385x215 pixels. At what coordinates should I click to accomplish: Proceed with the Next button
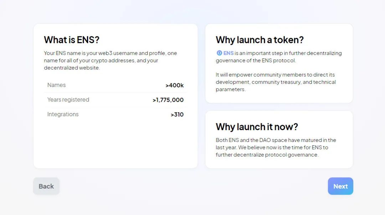click(340, 186)
